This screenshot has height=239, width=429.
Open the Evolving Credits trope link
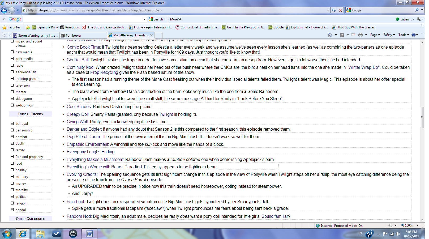[82, 174]
